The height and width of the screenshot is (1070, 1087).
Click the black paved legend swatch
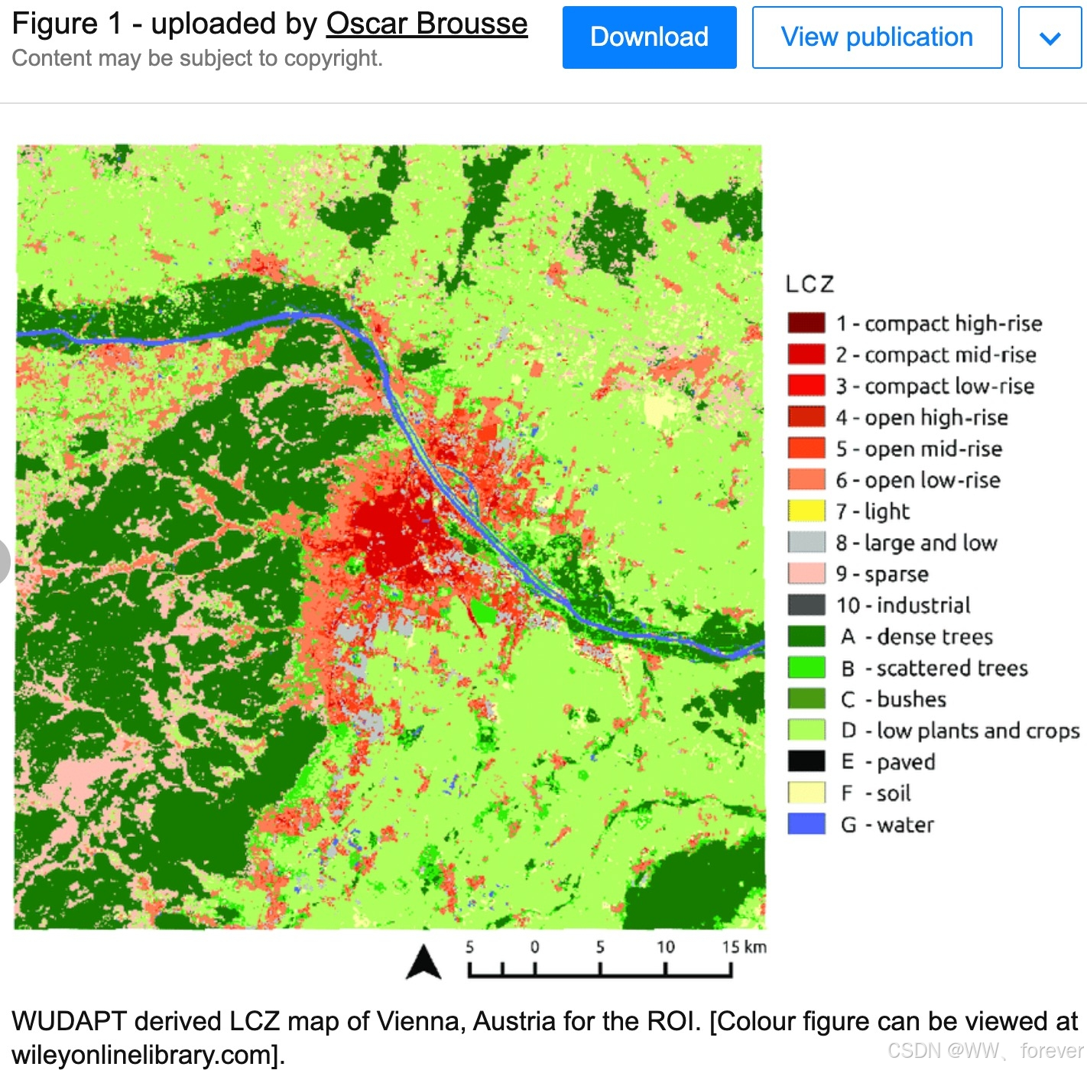(806, 761)
